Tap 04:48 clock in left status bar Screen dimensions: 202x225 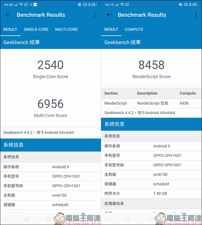[x=8, y=5]
